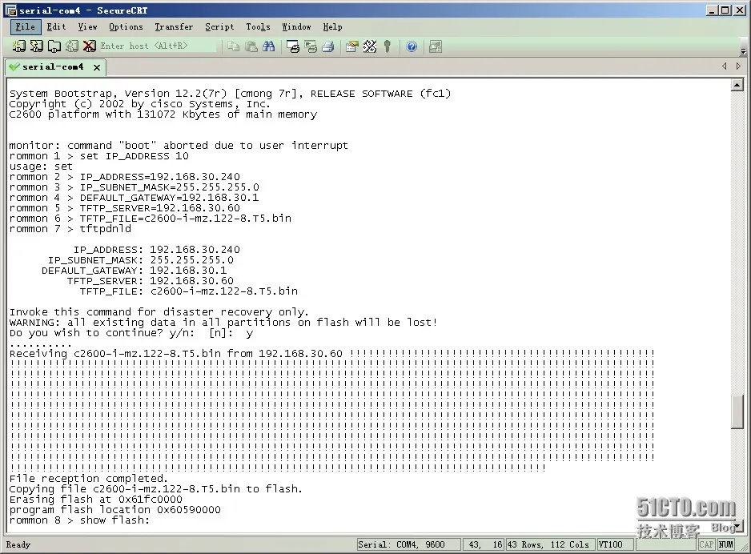751x554 pixels.
Task: Click the "rommon 8 > show flash:" line
Action: 79,520
